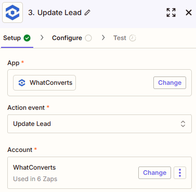
Task: Close the Update Lead panel
Action: (189, 12)
